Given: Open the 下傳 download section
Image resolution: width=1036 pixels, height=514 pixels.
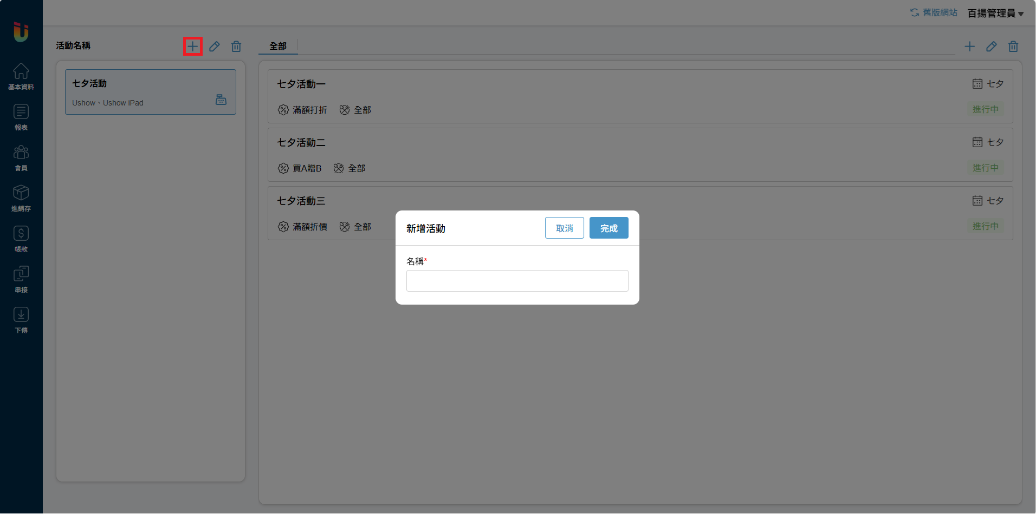Looking at the screenshot, I should coord(21,320).
